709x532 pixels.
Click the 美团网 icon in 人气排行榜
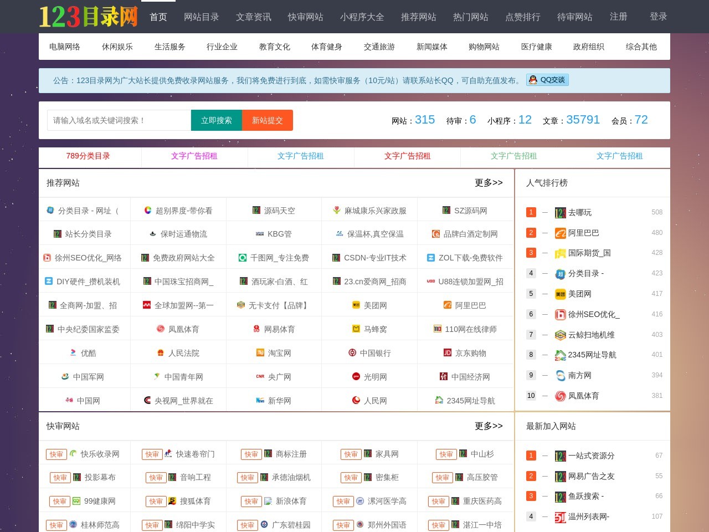click(x=560, y=294)
